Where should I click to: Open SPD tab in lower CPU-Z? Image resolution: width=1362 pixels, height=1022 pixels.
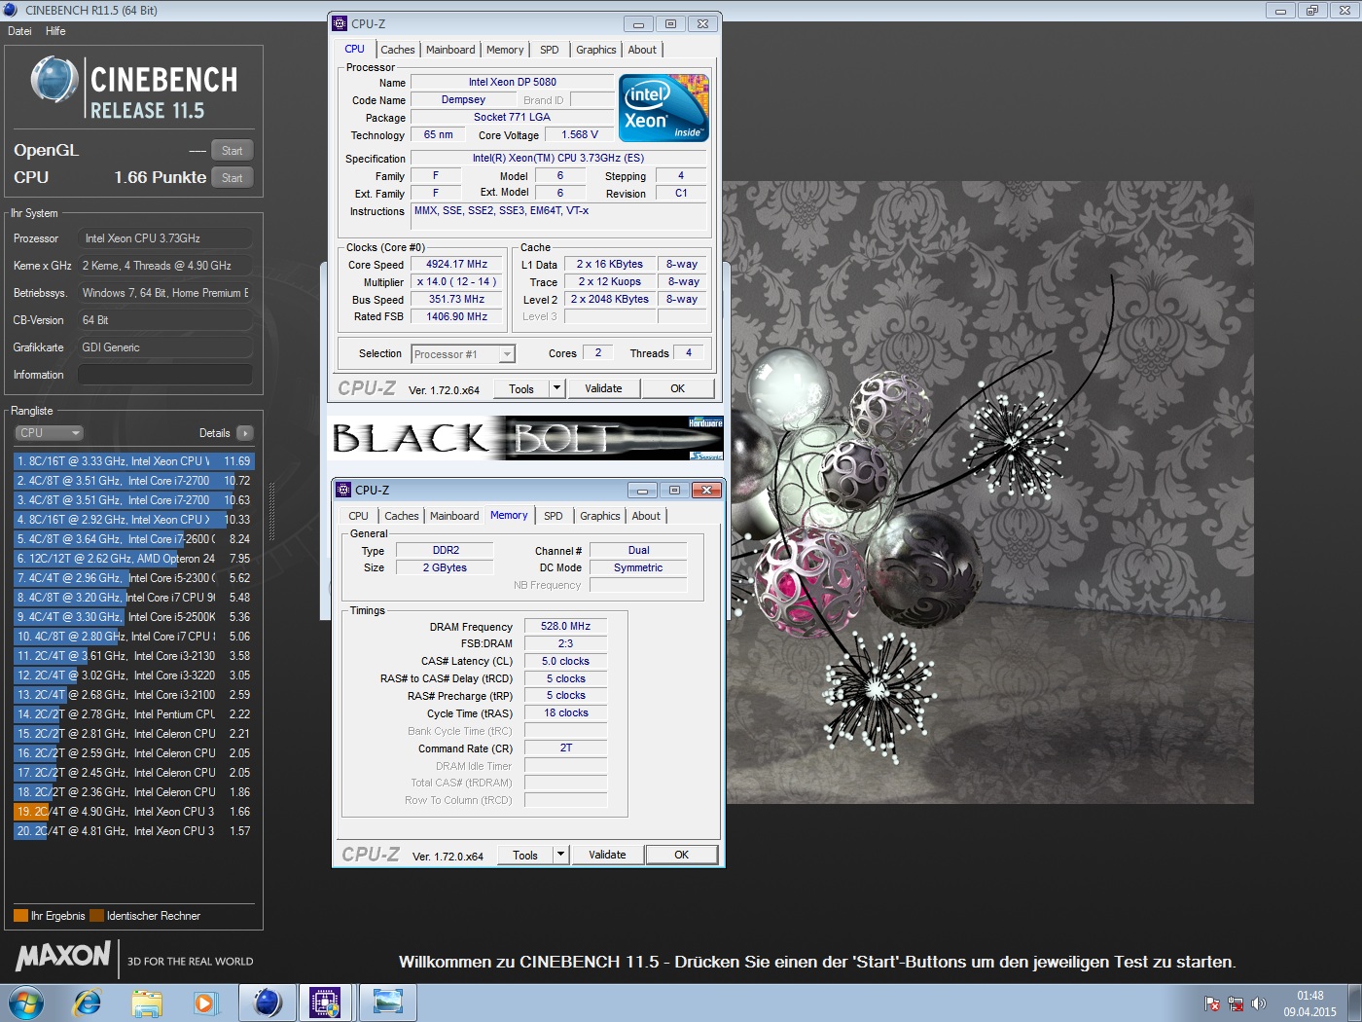coord(554,516)
